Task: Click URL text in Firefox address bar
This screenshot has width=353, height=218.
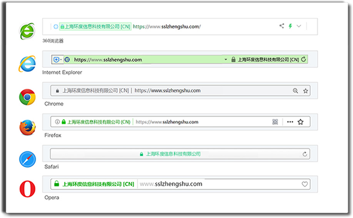Action: click(x=167, y=122)
